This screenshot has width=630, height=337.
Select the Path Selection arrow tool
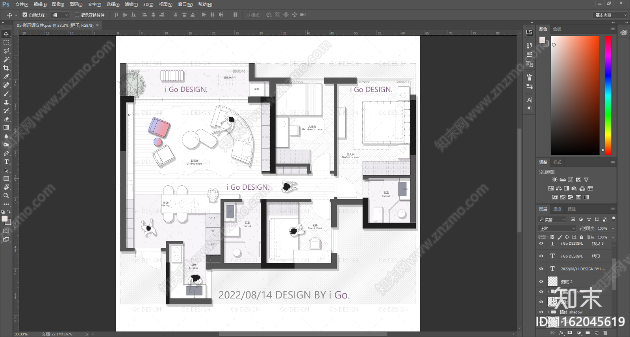(x=6, y=170)
